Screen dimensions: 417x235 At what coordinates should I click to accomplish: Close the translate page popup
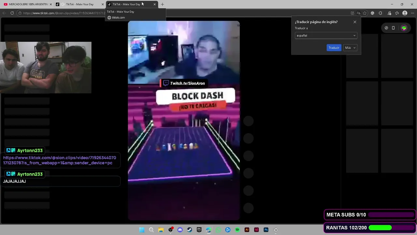(355, 22)
